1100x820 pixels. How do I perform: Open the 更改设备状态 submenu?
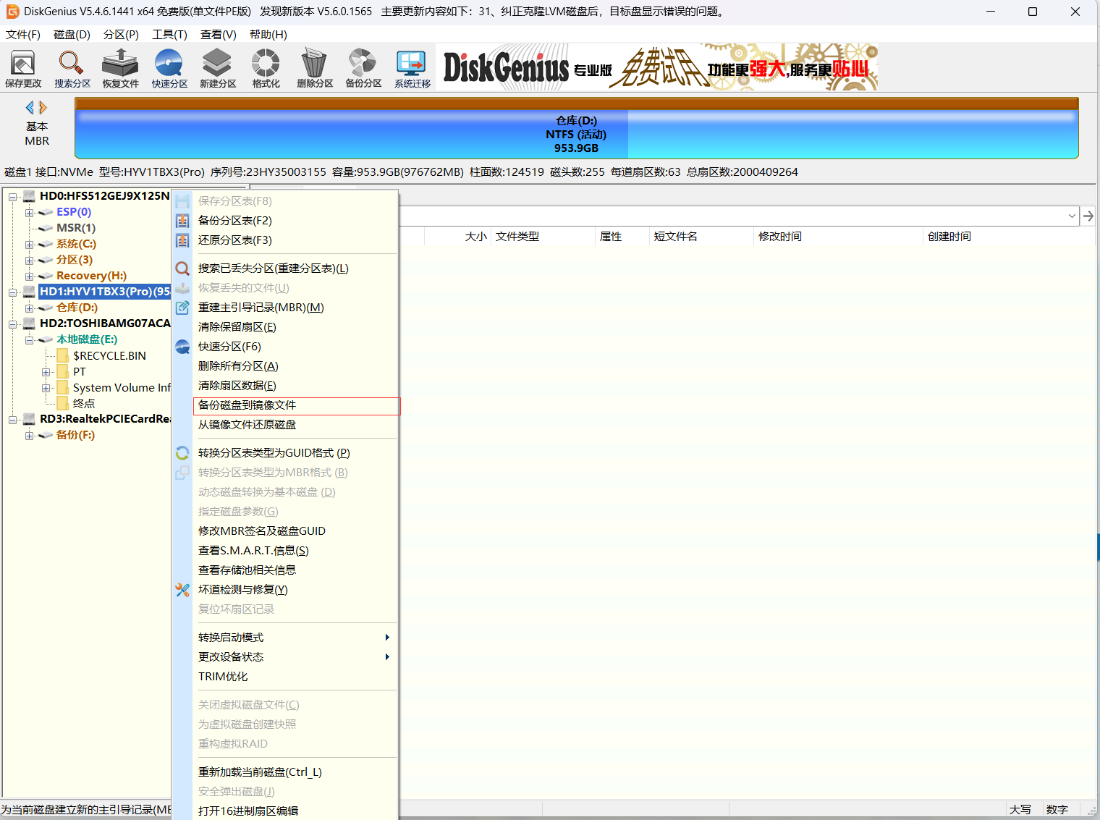pyautogui.click(x=296, y=657)
